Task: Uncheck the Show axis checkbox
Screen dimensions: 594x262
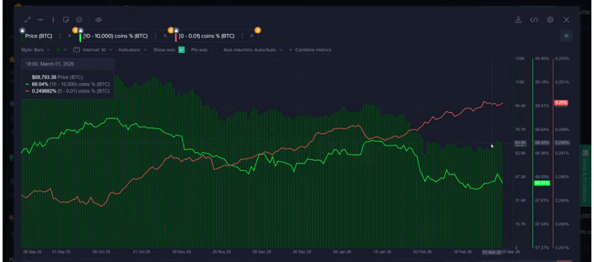Action: pyautogui.click(x=182, y=50)
